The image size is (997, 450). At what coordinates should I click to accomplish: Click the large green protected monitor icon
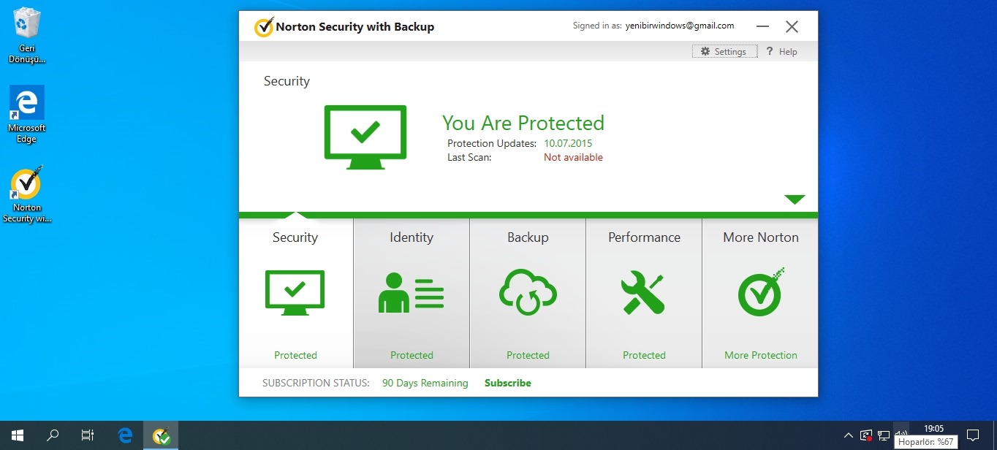(365, 137)
